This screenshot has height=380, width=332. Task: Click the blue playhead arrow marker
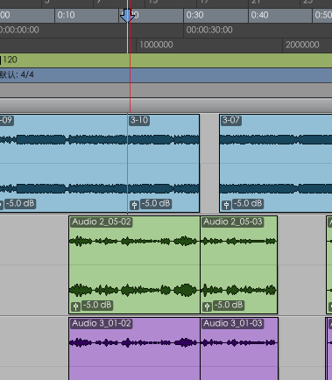(127, 16)
